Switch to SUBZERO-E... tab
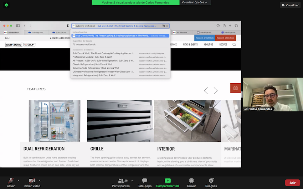This screenshot has height=189, width=303. coord(60,32)
